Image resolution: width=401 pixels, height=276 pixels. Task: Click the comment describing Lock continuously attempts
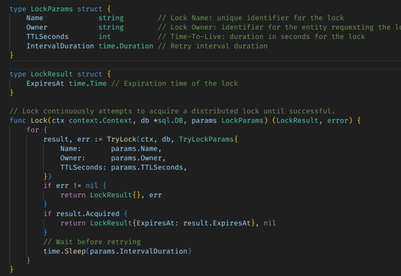[x=172, y=111]
